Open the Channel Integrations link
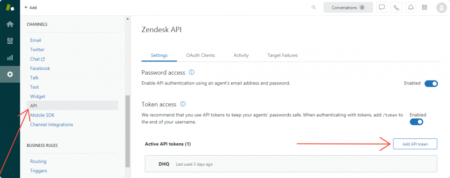450x178 pixels. click(x=51, y=124)
